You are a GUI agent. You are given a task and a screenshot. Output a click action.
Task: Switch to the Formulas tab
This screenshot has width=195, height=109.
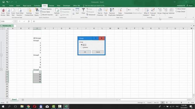click(37, 6)
